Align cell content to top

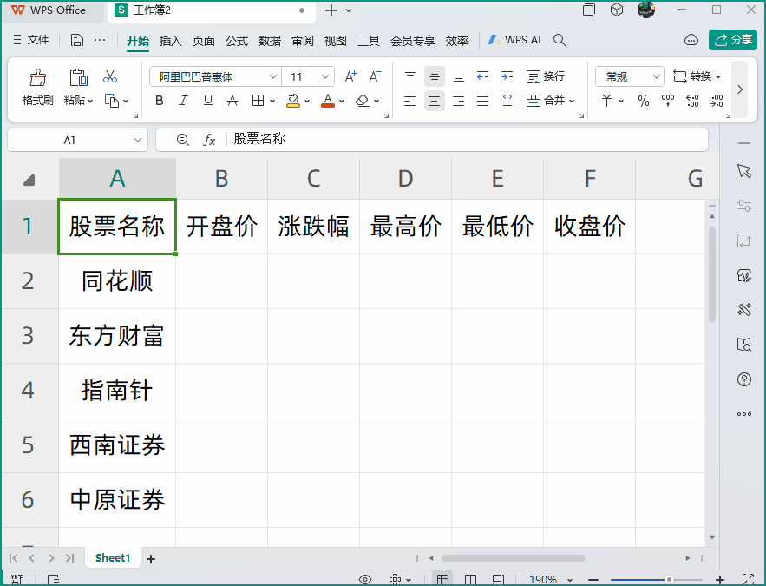coord(410,76)
